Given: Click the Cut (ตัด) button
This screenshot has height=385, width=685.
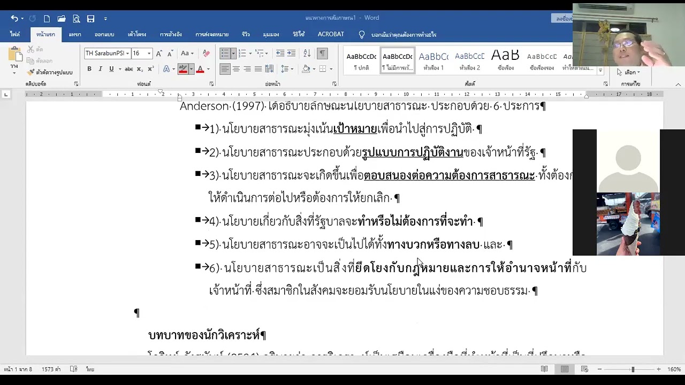Looking at the screenshot, I should (x=35, y=49).
